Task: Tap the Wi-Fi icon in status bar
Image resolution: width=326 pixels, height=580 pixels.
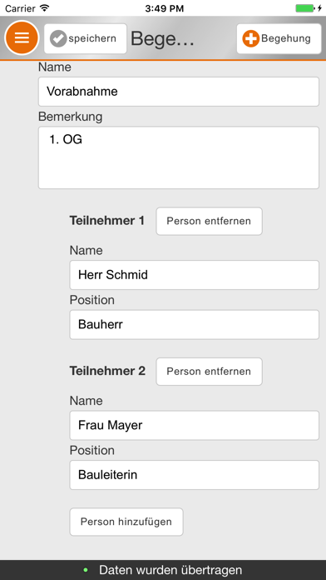Action: point(45,8)
